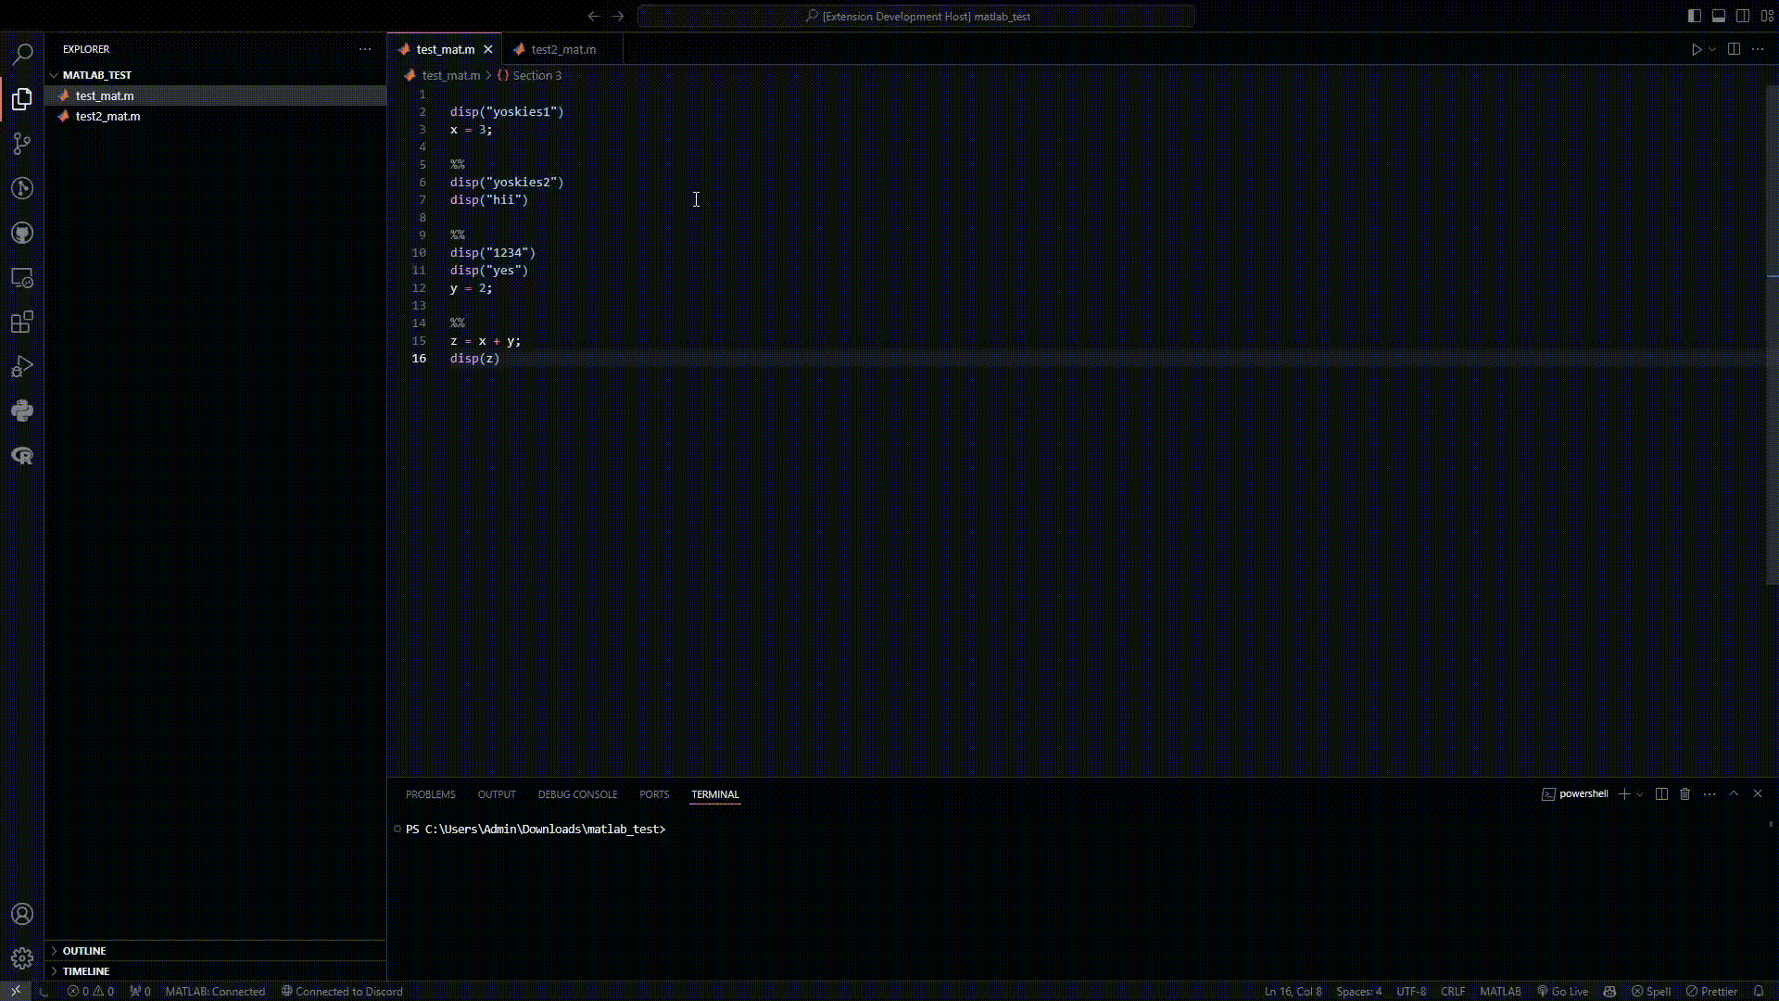Expand the OUTLINE section
The width and height of the screenshot is (1779, 1001).
pyautogui.click(x=84, y=951)
